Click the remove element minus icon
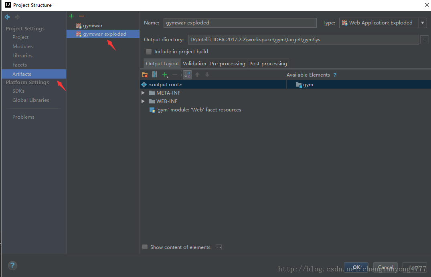The height and width of the screenshot is (277, 431). click(175, 75)
